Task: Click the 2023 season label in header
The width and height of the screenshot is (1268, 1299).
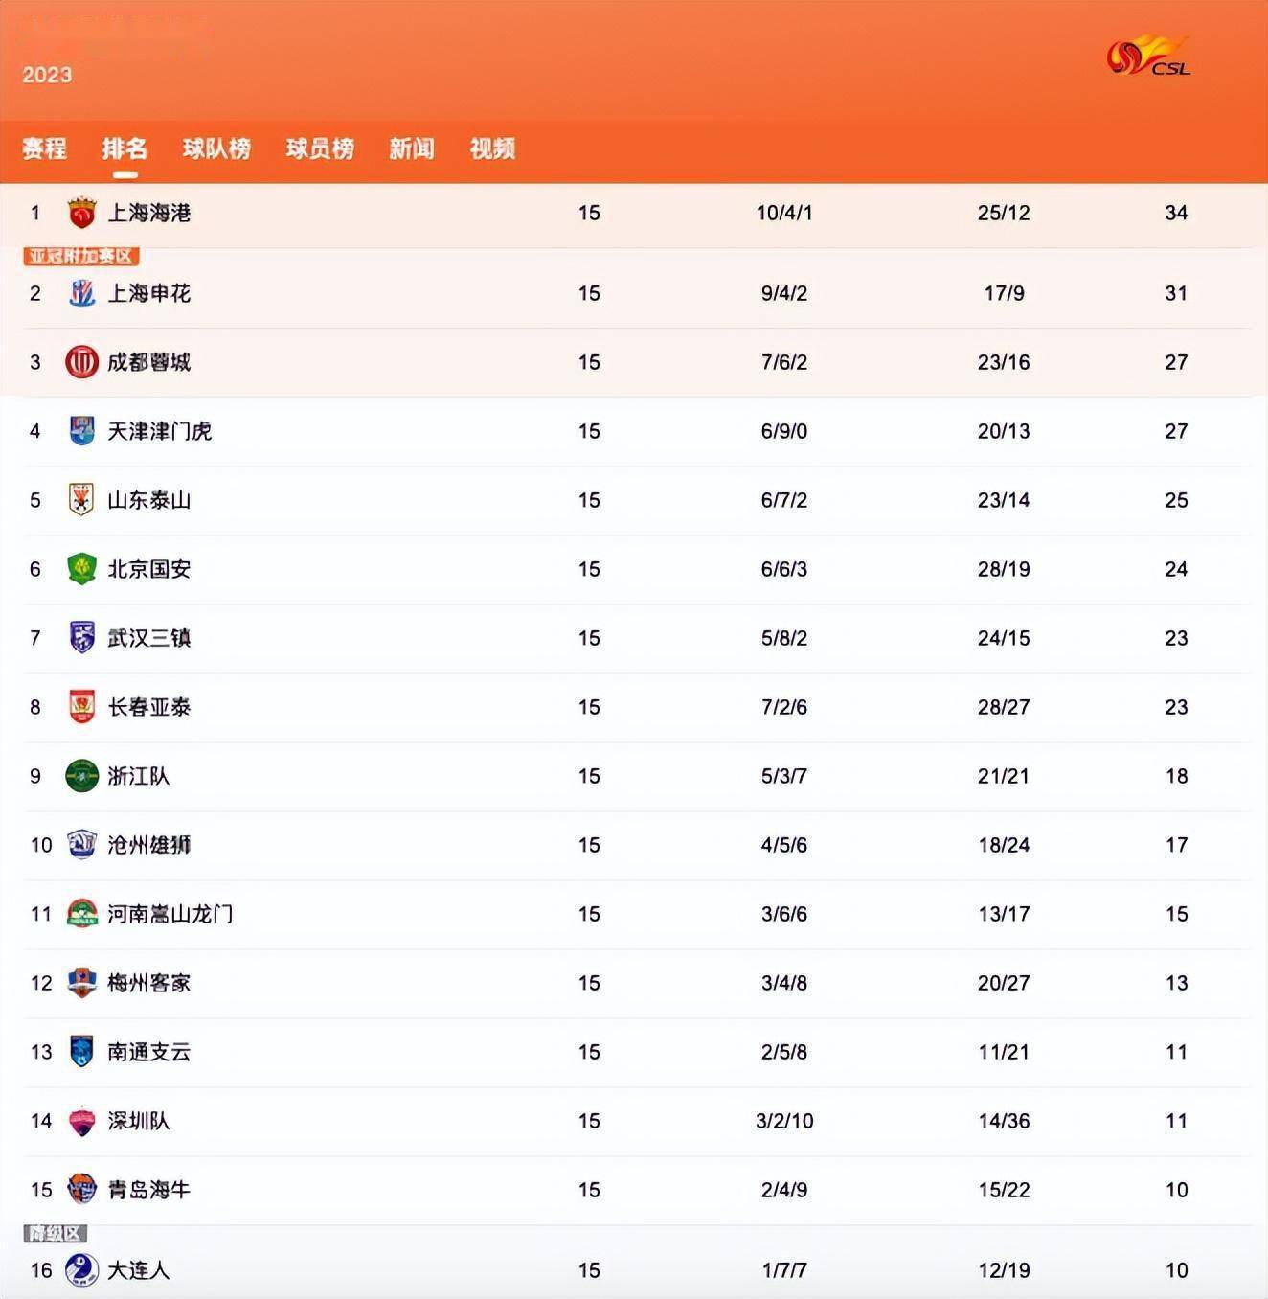Action: [47, 75]
